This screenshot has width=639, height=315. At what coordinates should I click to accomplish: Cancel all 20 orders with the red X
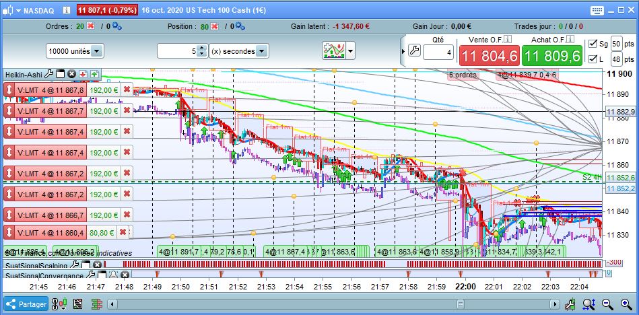[x=90, y=26]
